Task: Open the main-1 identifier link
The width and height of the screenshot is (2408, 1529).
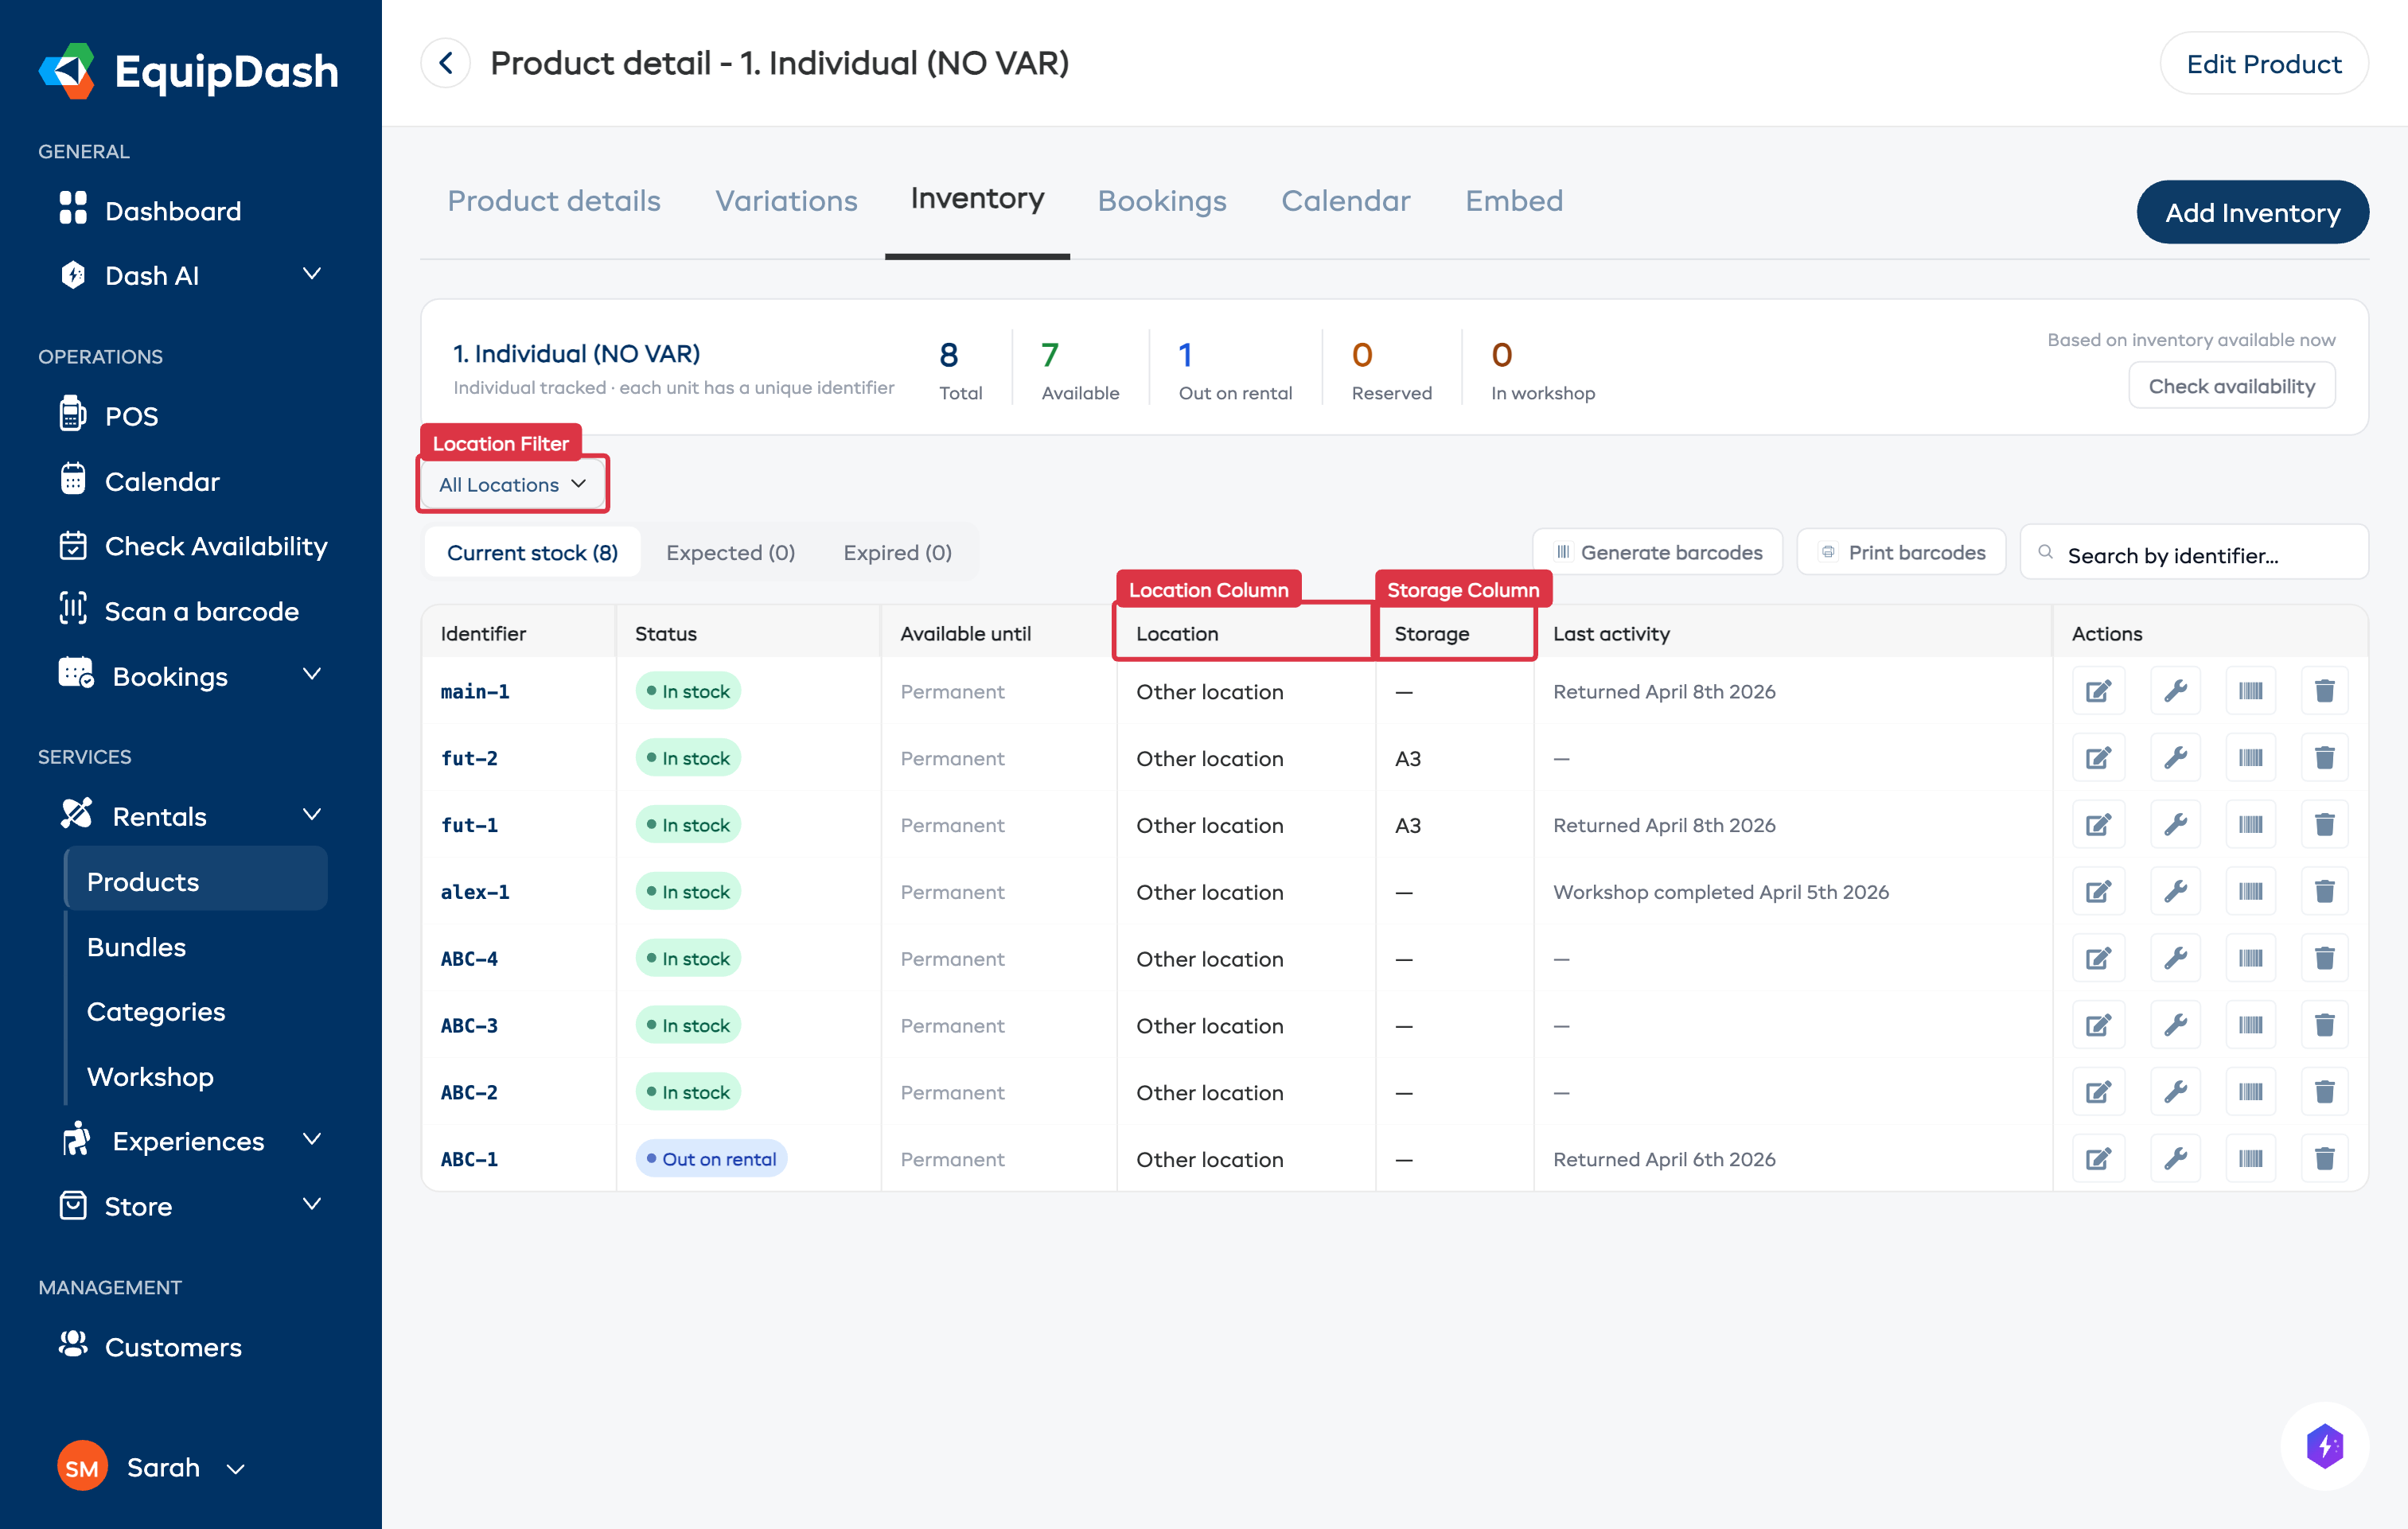Action: (x=475, y=691)
